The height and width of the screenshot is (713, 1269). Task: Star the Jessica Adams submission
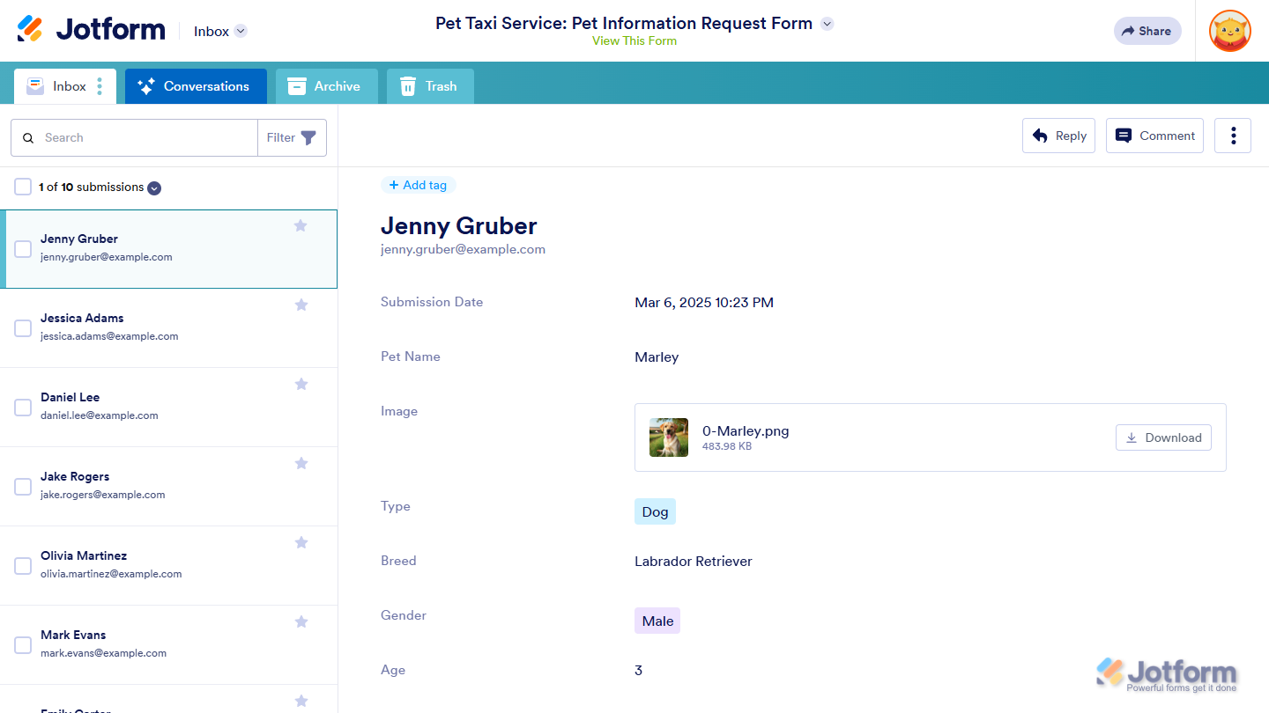click(301, 305)
